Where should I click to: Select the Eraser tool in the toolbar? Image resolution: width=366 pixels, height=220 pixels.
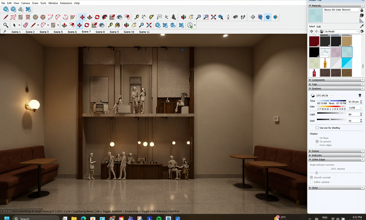26,25
